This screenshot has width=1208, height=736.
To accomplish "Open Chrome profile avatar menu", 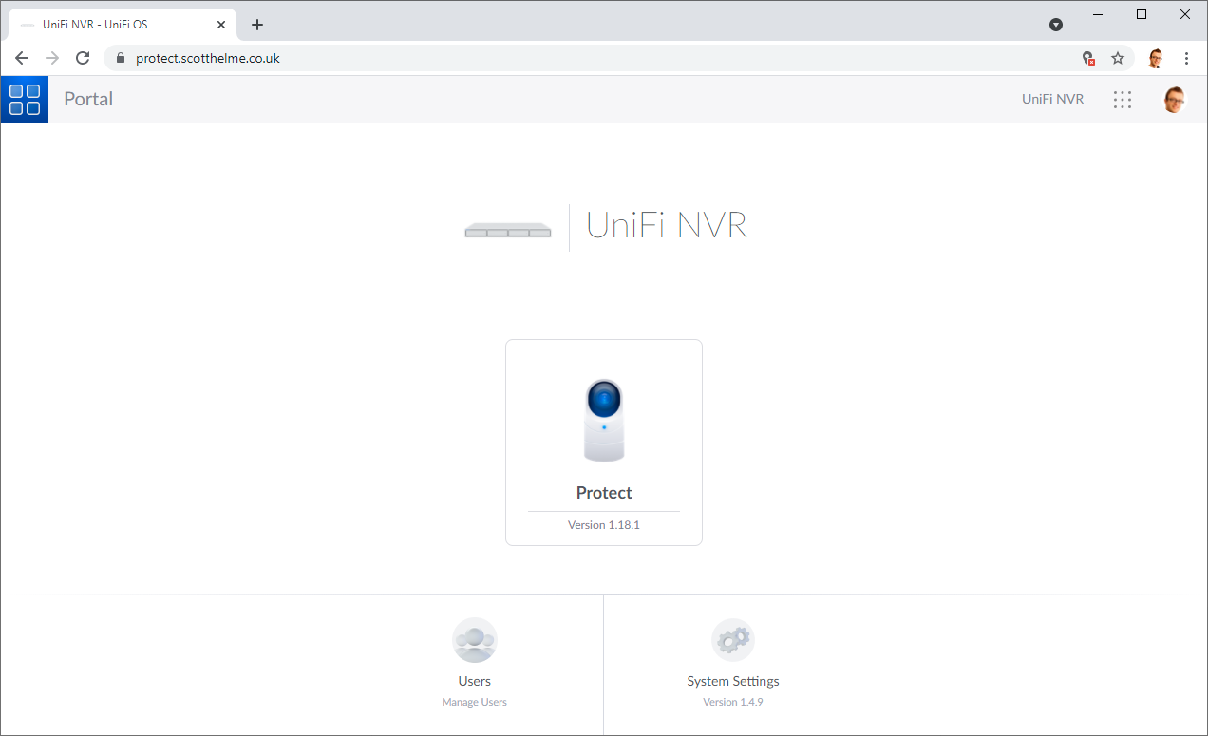I will pos(1155,58).
